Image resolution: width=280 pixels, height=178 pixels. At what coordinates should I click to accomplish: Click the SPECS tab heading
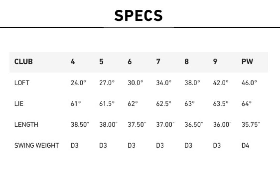[139, 16]
